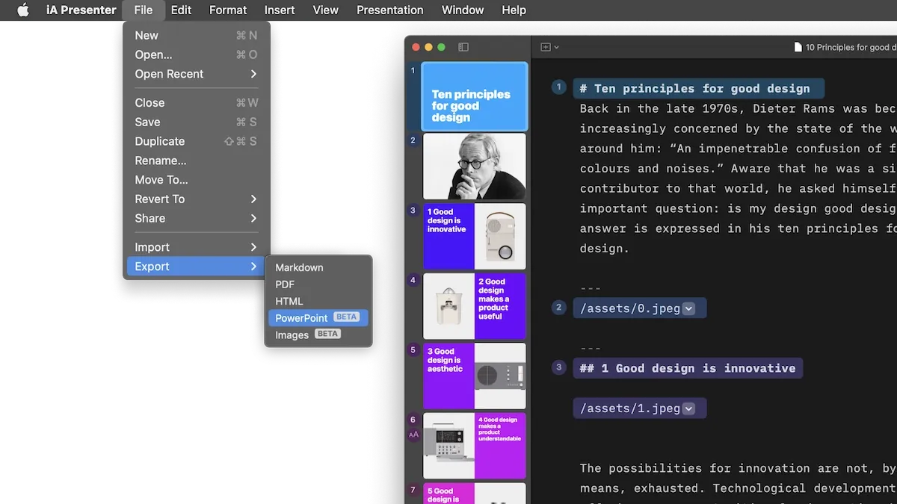This screenshot has width=897, height=504.
Task: Toggle the sidebar panel icon
Action: tap(463, 47)
